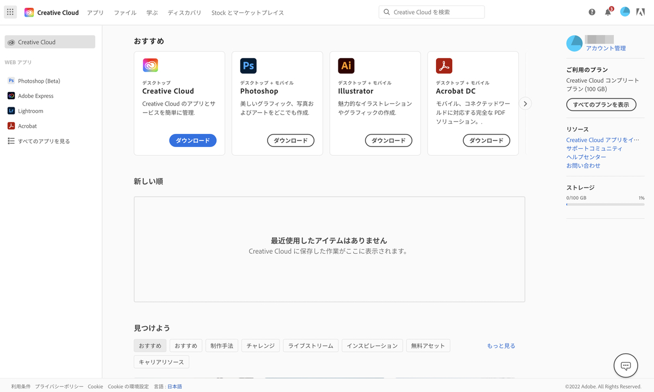Viewport: 654px width, 392px height.
Task: Open アカウント管理 link
Action: tap(605, 48)
